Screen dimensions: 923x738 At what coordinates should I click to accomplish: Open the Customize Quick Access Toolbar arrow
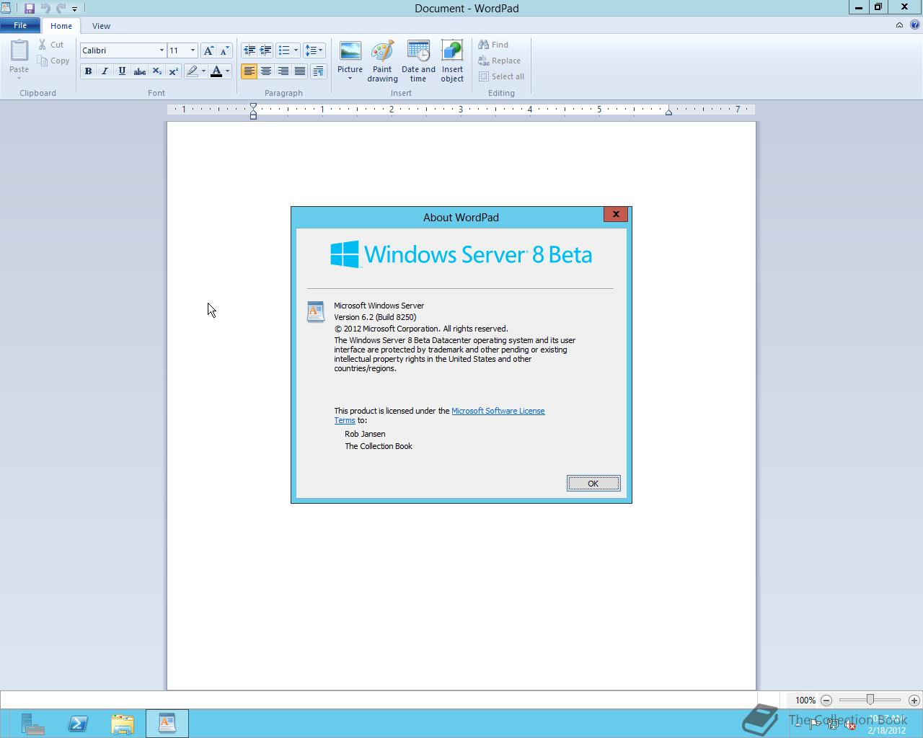(x=74, y=9)
